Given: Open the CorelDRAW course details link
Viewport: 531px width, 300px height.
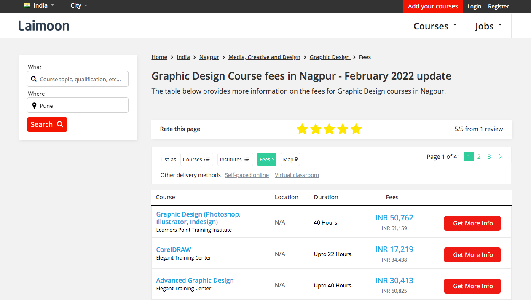Looking at the screenshot, I should [174, 249].
